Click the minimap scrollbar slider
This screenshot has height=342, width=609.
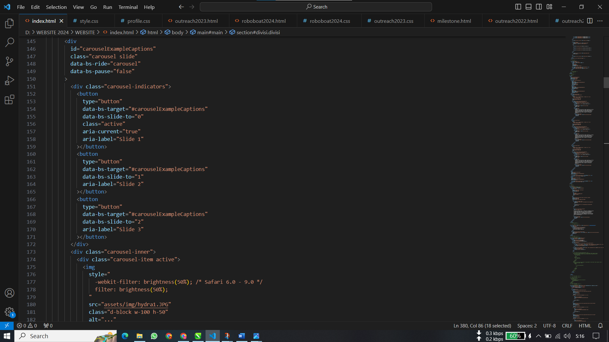click(x=606, y=82)
